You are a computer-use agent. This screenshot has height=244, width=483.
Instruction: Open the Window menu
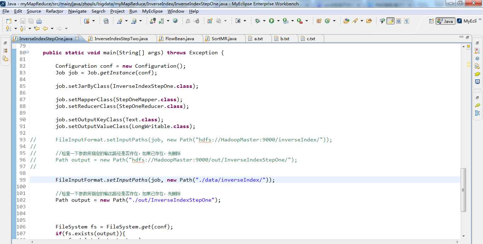(x=176, y=11)
